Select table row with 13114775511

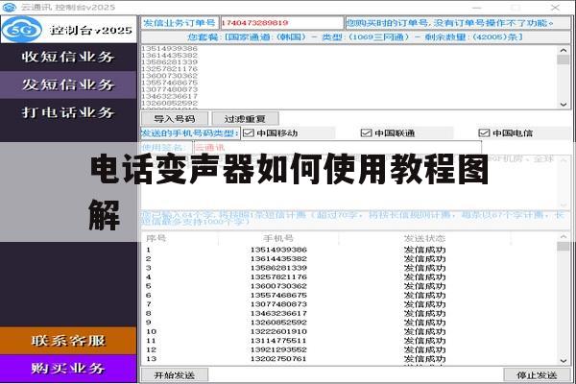tap(349, 341)
